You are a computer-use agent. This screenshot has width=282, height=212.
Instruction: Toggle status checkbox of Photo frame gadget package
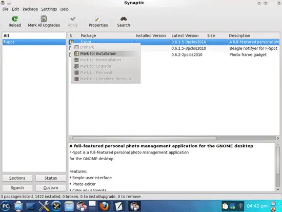pyautogui.click(x=70, y=54)
